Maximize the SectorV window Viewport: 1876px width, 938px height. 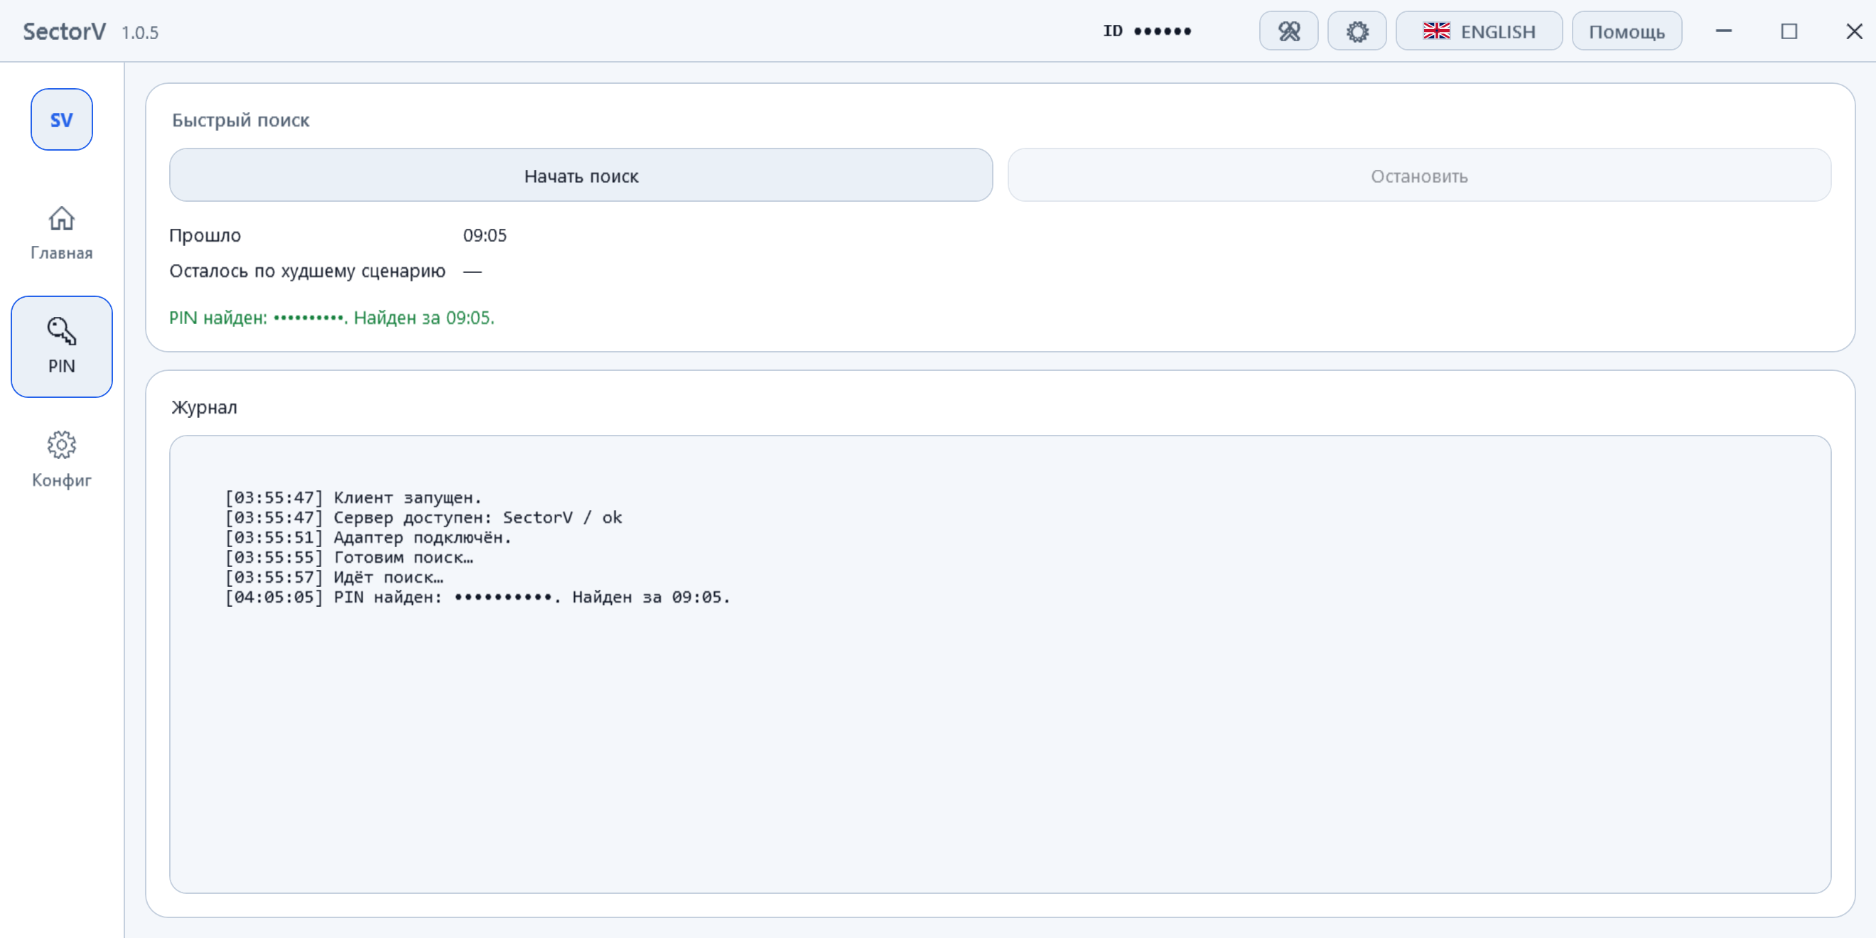(1789, 31)
